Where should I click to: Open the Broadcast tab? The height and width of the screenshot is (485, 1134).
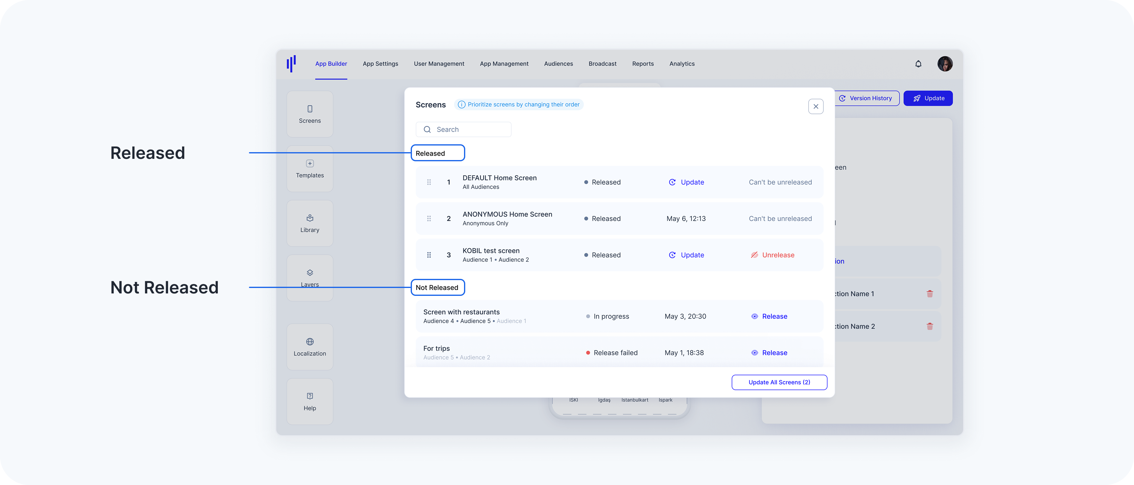(602, 64)
